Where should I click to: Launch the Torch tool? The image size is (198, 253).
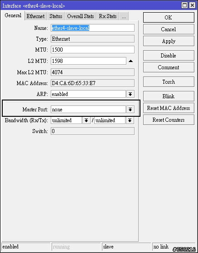[169, 81]
